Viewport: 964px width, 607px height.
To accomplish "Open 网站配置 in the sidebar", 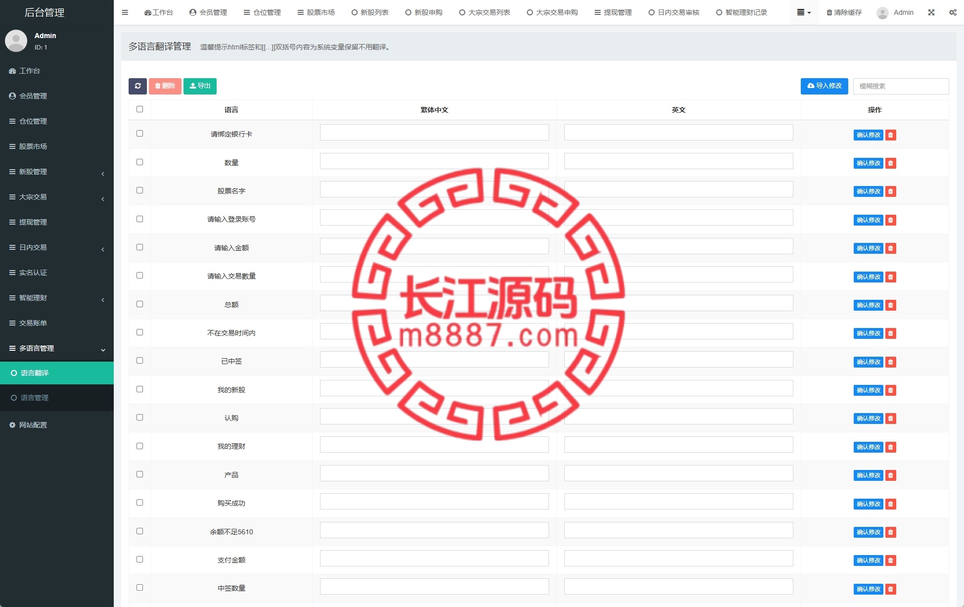I will coord(57,425).
